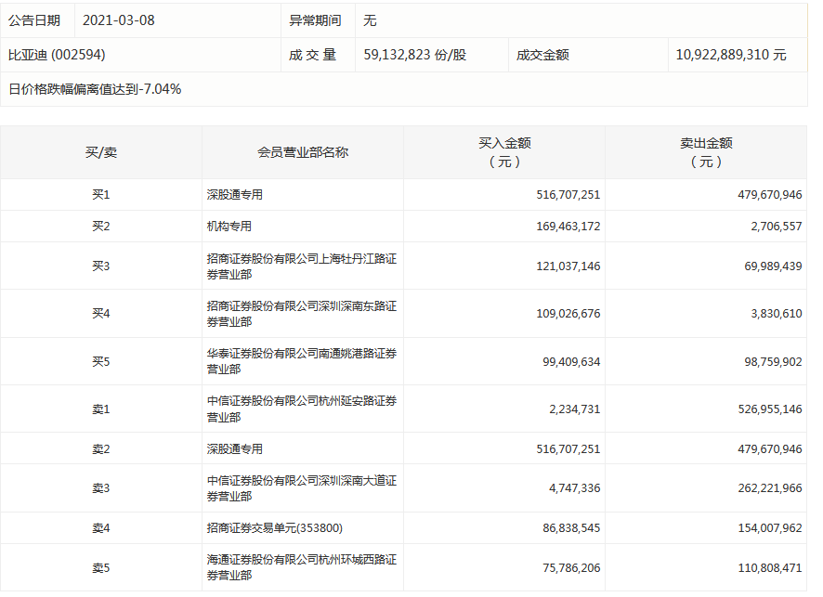Open 招商证券深圳深南东路证券营业部 broker entry
Screen dimensions: 823x597
301,314
